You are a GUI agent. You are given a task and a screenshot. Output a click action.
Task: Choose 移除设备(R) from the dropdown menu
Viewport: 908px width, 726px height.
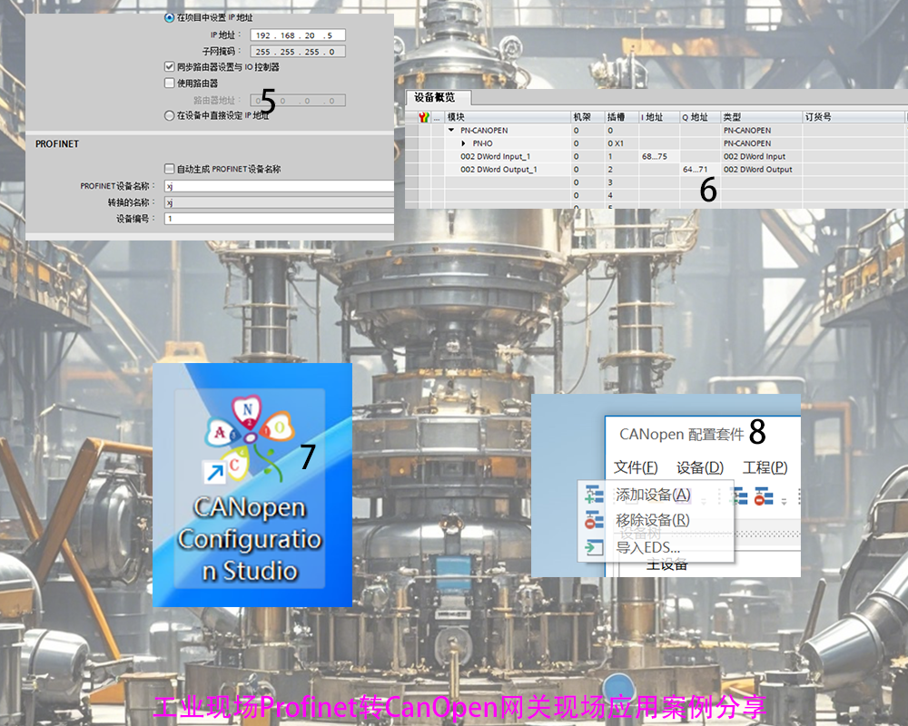pos(653,520)
